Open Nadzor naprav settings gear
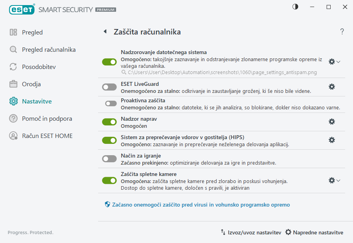 pos(332,121)
